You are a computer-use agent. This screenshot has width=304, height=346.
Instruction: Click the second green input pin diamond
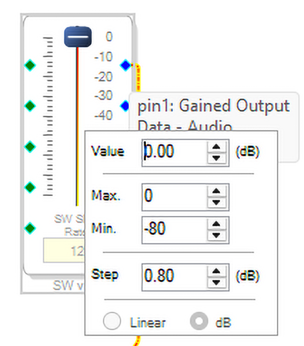tap(30, 105)
